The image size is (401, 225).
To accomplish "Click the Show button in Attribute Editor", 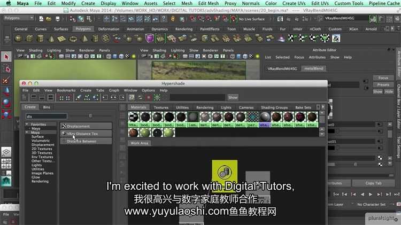I will coord(377,91).
